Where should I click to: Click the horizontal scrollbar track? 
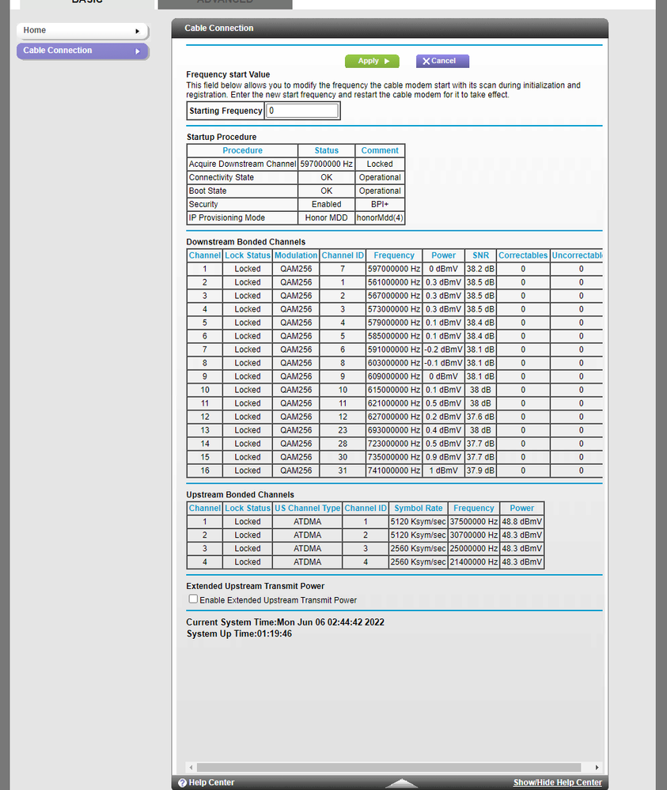(x=388, y=767)
